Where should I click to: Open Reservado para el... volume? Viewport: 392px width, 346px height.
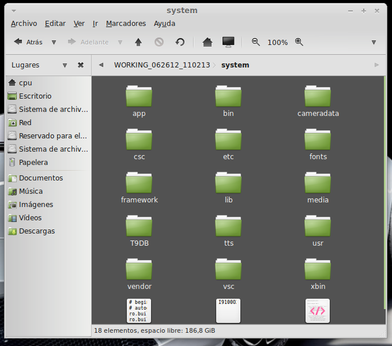pos(48,136)
